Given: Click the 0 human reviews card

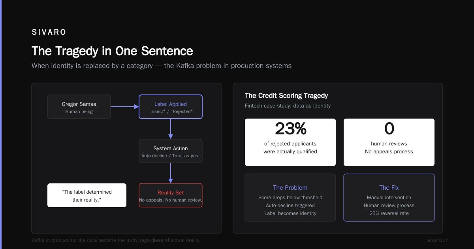Looking at the screenshot, I should tap(389, 142).
